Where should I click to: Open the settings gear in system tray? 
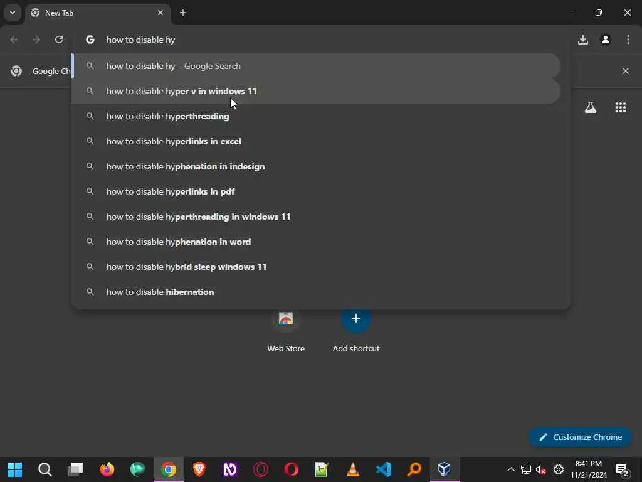click(559, 469)
